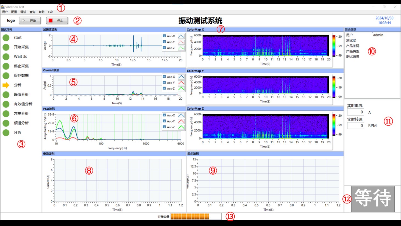The height and width of the screenshot is (226, 401).
Task: Click green status dot beside 有效值分析
Action: click(6, 104)
